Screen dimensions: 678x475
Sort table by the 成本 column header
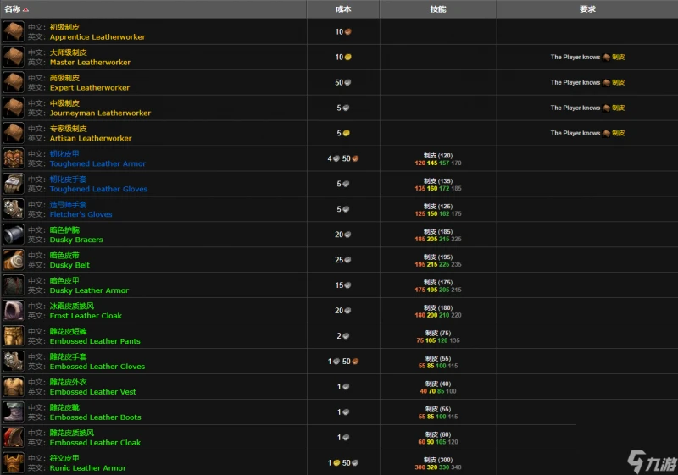click(342, 9)
